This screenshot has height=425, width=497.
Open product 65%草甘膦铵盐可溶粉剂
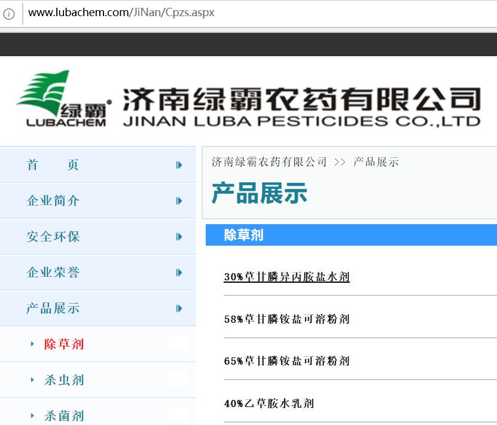pyautogui.click(x=286, y=361)
